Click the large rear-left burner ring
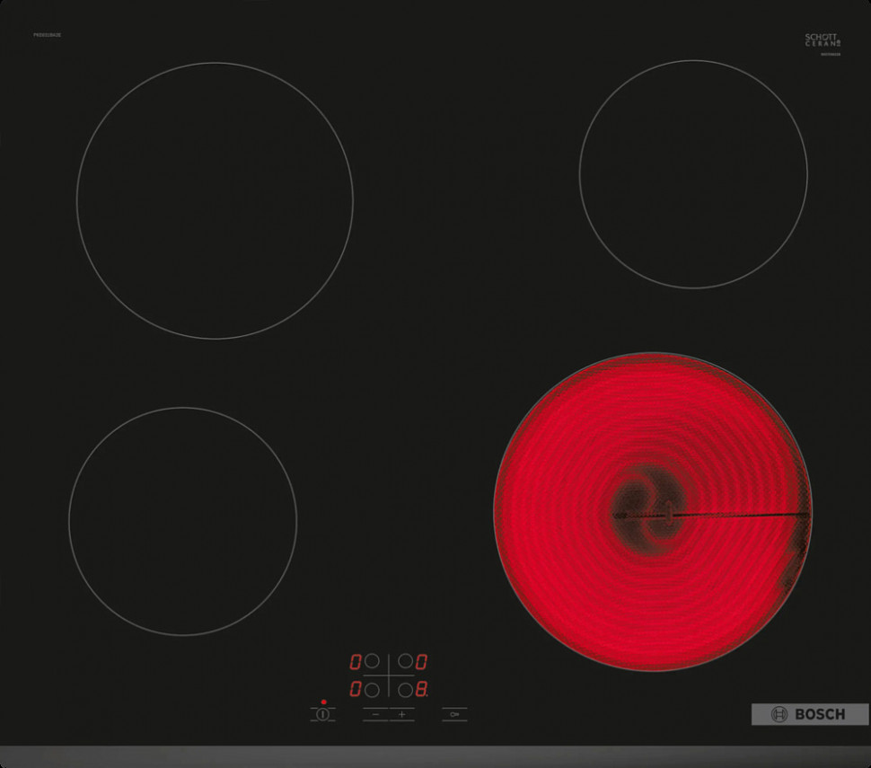This screenshot has width=871, height=768. 215,200
